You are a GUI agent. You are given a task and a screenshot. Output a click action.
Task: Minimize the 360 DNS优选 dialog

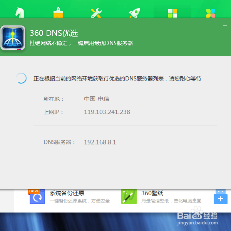pos(225,25)
